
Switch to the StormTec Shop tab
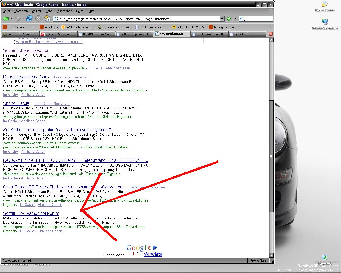pyautogui.click(x=58, y=34)
